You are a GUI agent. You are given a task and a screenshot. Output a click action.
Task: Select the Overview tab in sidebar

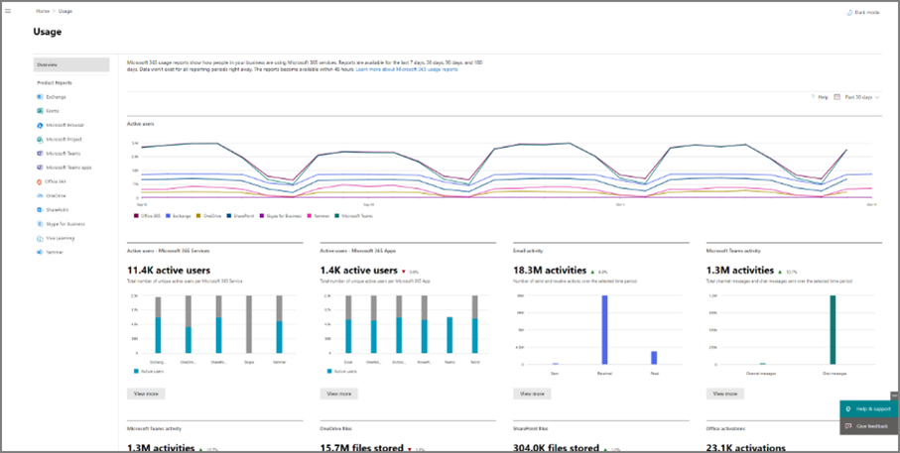[71, 64]
